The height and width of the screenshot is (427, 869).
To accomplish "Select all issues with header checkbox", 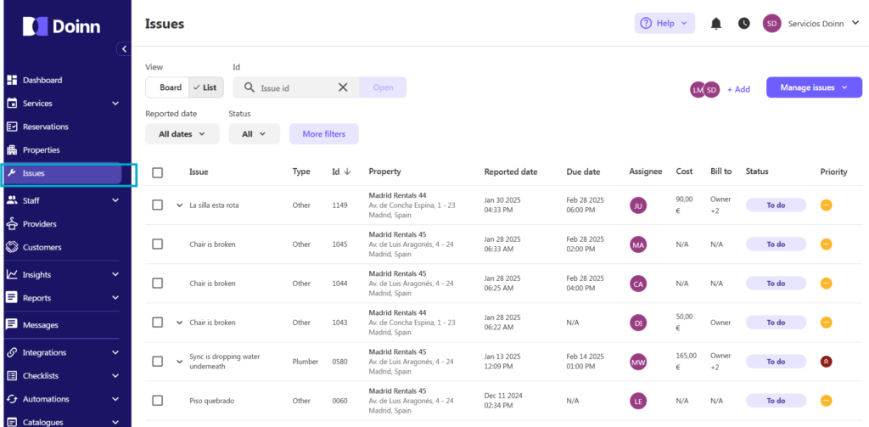I will click(157, 172).
